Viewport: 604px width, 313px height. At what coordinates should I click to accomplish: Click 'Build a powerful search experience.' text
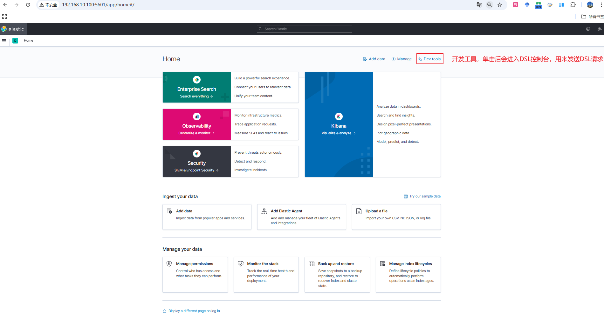(x=262, y=78)
